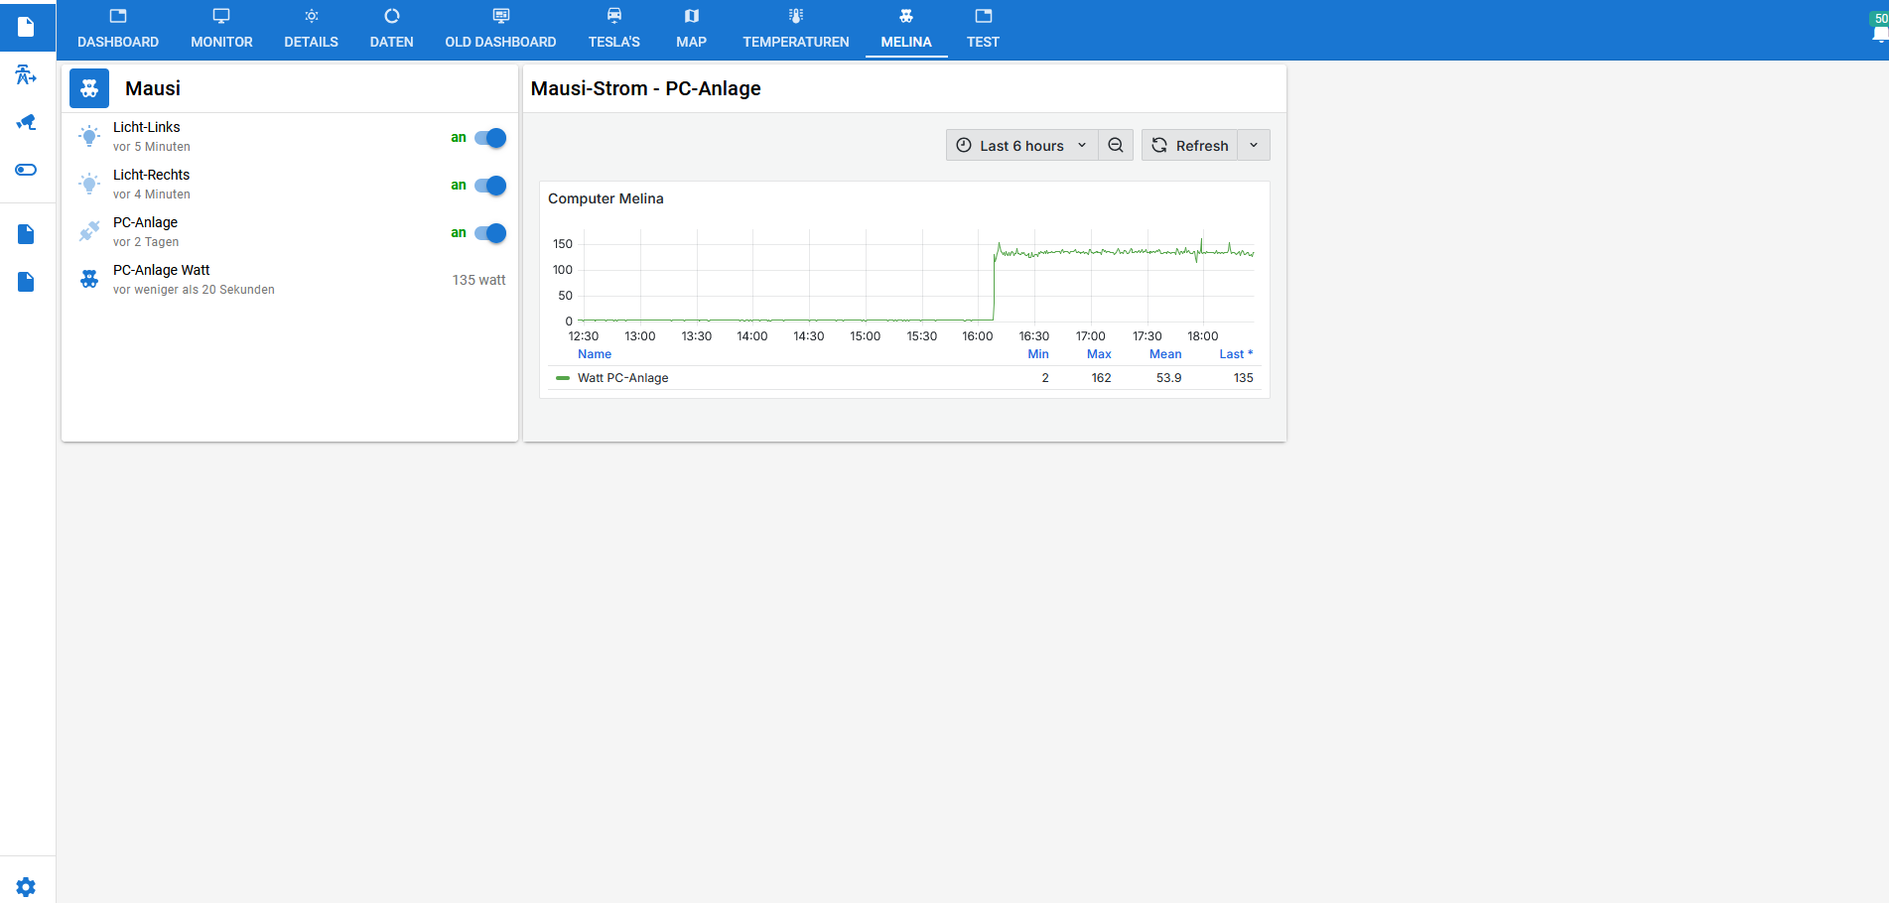The height and width of the screenshot is (903, 1889).
Task: Click the Mausi-Strom - PC-Anlage heading
Action: pos(646,88)
